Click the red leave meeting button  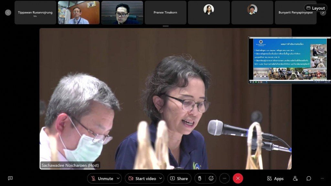(x=238, y=178)
